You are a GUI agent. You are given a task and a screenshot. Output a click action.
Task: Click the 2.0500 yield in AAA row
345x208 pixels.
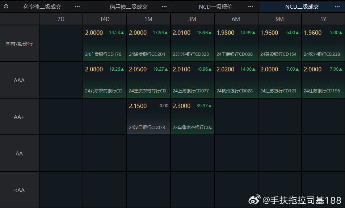tap(138, 70)
